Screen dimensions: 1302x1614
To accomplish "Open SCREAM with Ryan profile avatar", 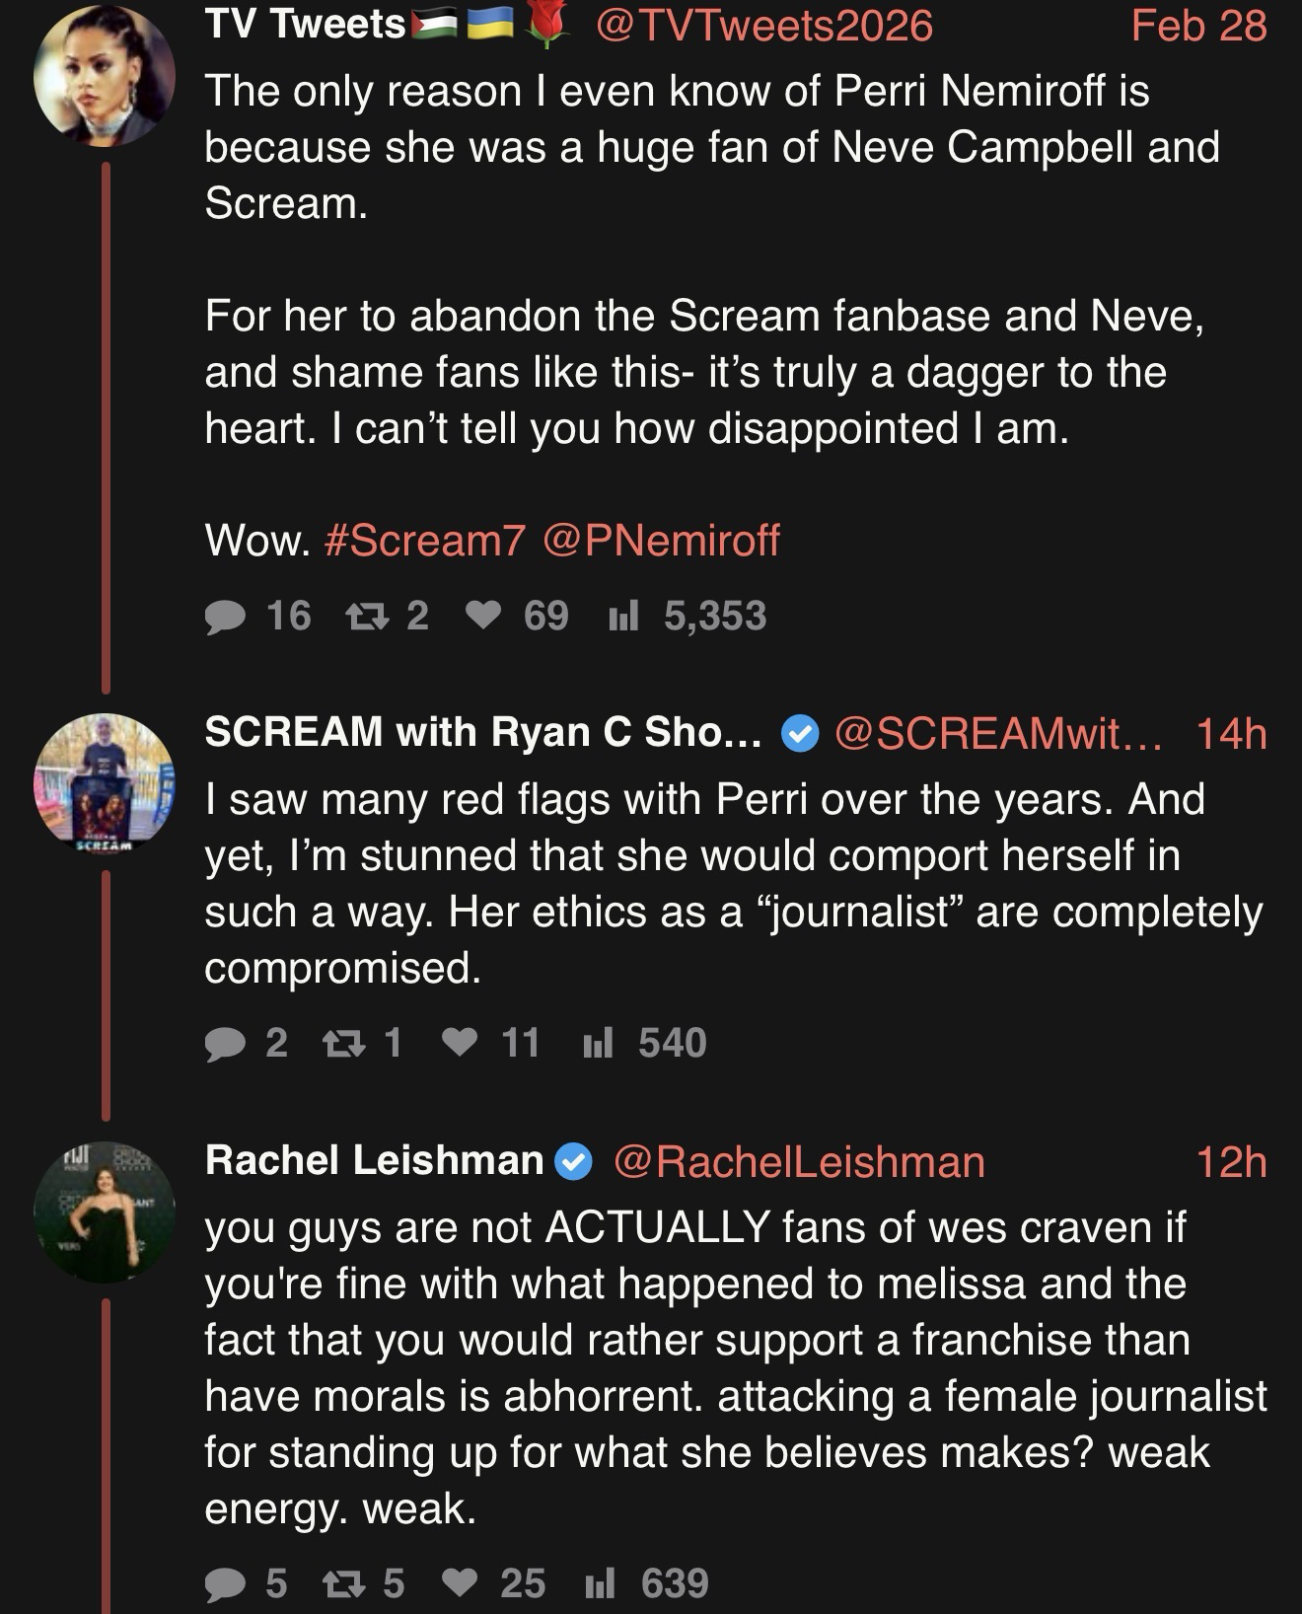I will tap(104, 783).
